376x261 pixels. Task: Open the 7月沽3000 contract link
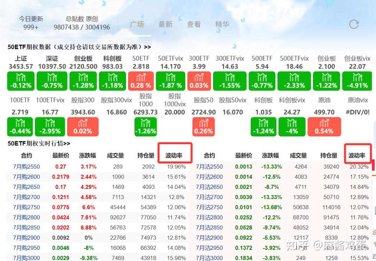click(209, 258)
